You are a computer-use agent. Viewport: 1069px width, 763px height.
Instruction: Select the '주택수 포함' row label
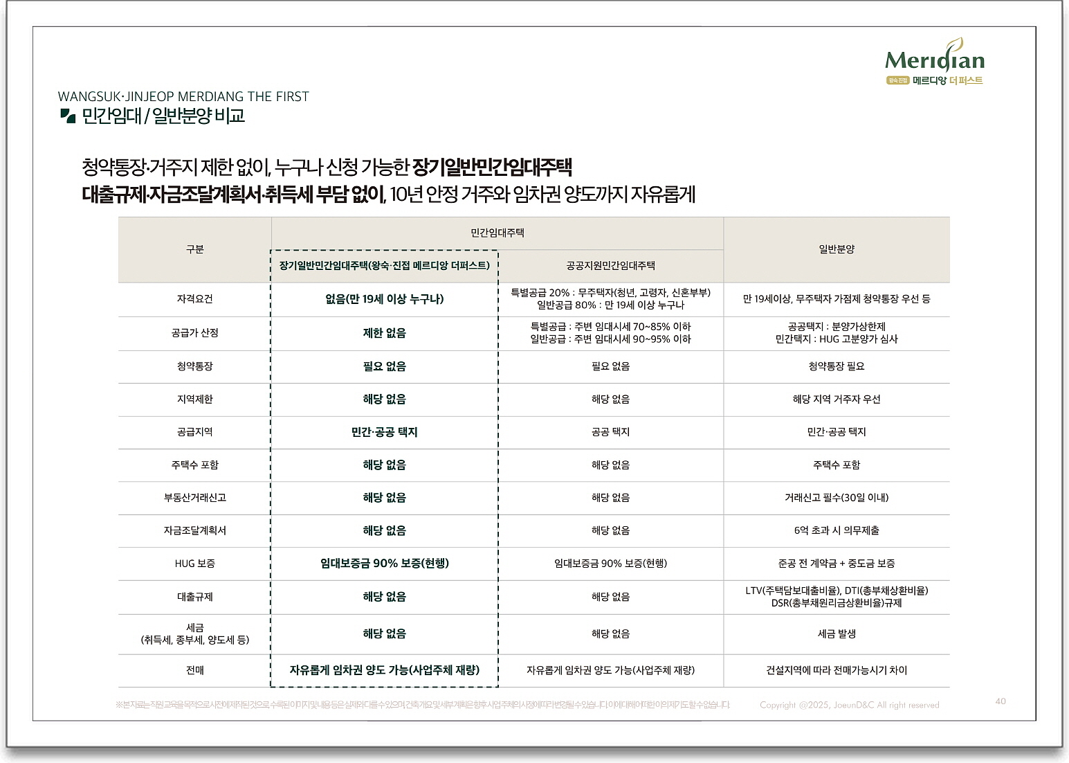[x=195, y=465]
